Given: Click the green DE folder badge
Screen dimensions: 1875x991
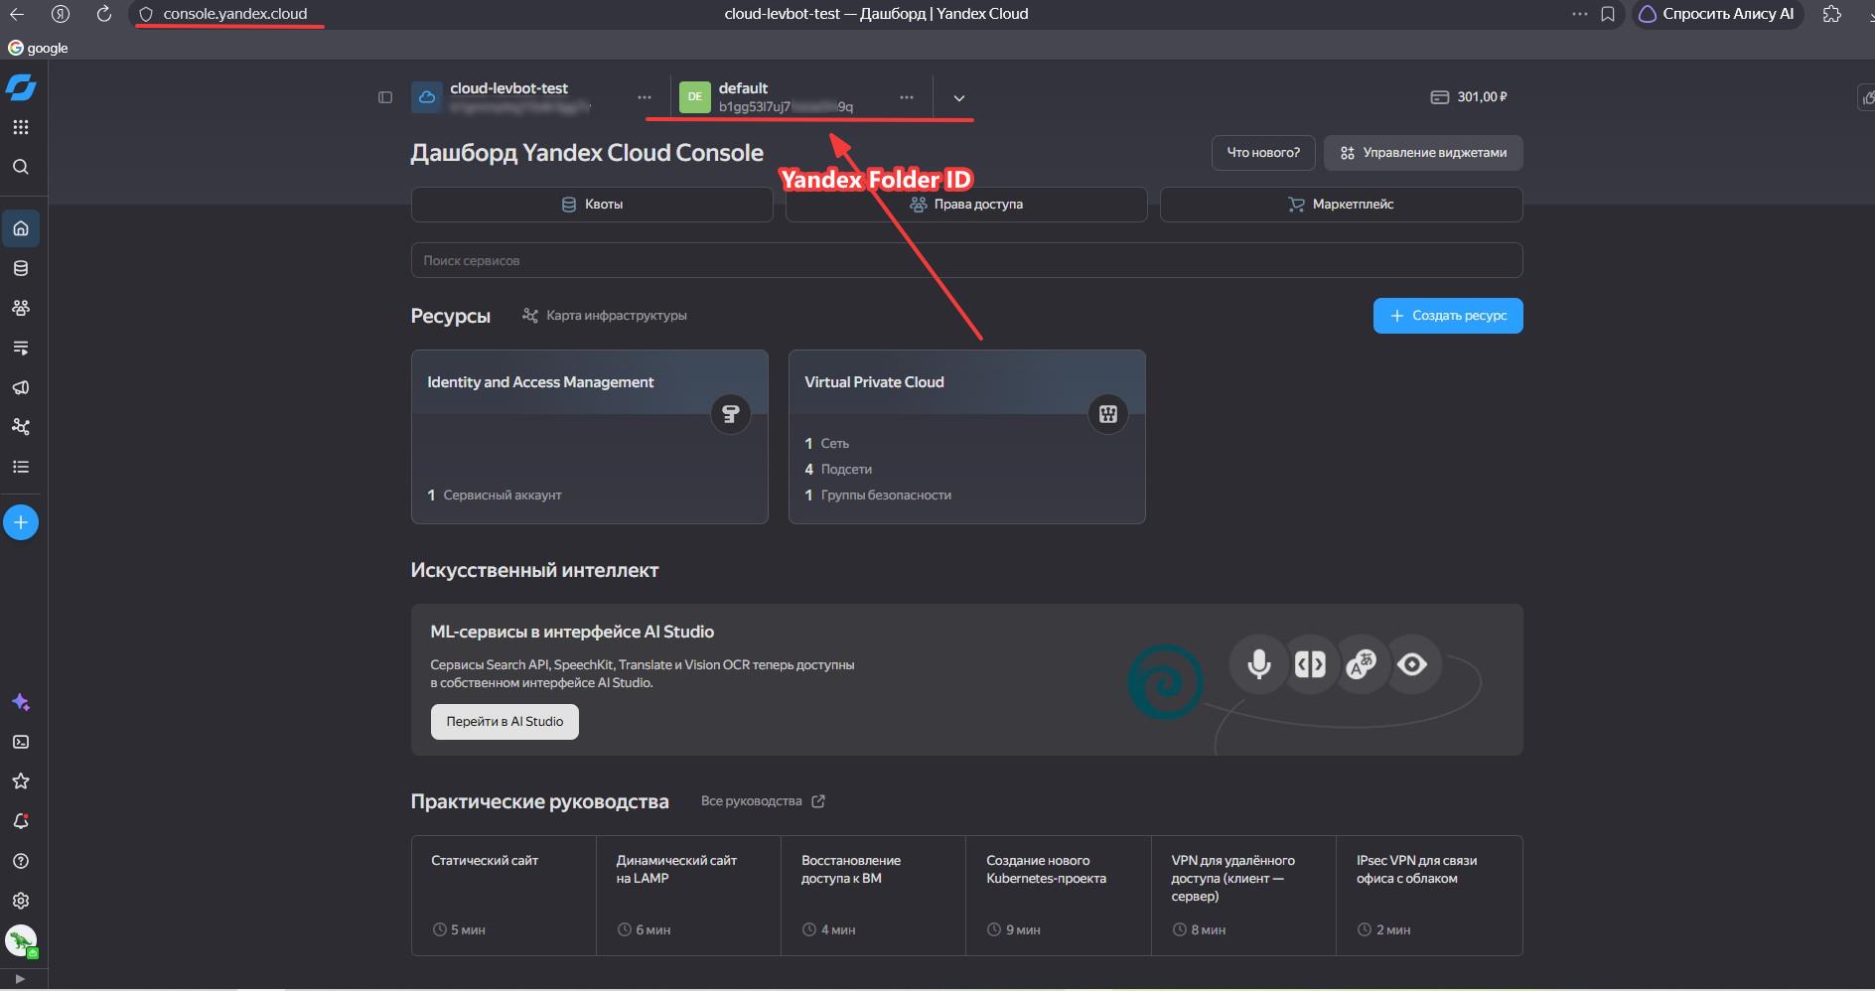Looking at the screenshot, I should click(695, 97).
